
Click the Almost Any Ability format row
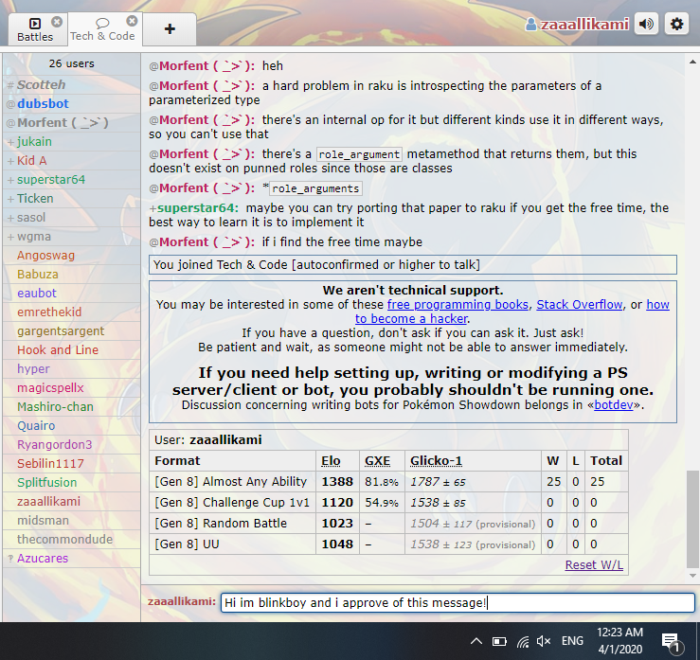coord(389,482)
